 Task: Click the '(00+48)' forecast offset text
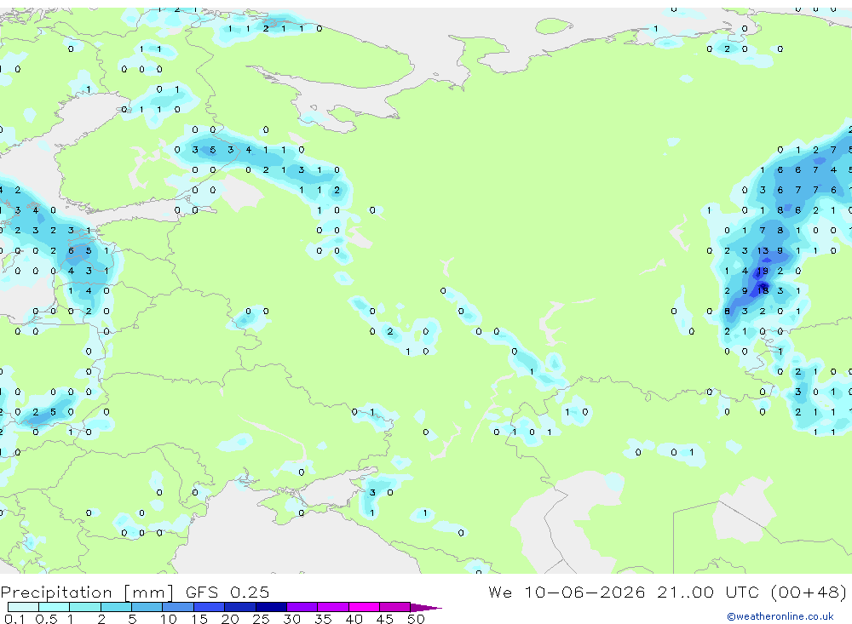tap(809, 592)
